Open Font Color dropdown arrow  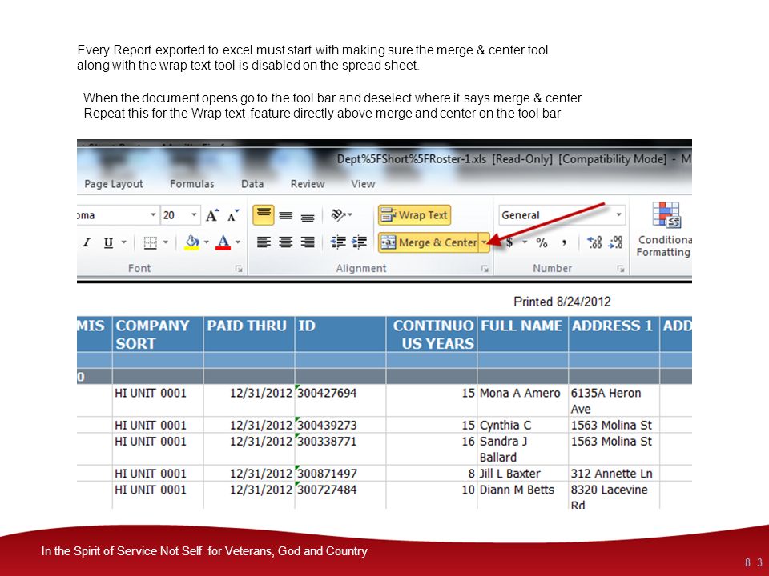[x=238, y=242]
